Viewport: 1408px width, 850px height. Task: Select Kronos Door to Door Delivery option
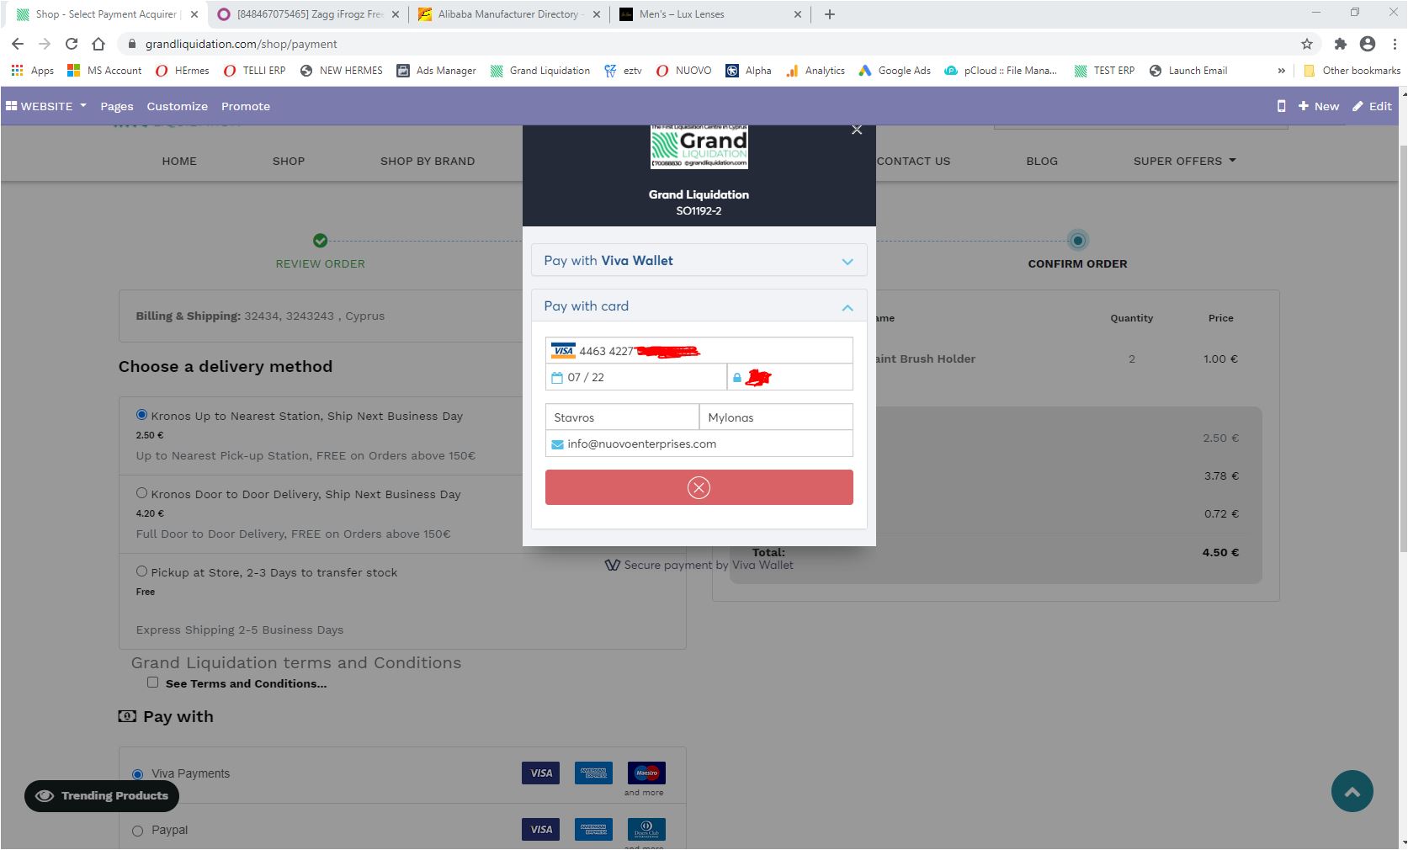(141, 493)
